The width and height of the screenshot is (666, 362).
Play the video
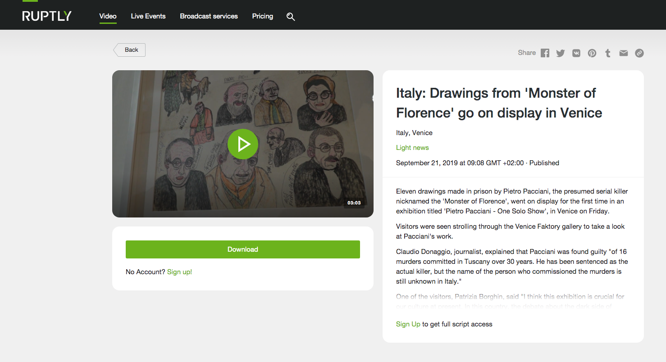[x=243, y=144]
